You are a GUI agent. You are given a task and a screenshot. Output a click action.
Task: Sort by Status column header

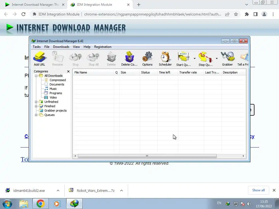[148, 72]
